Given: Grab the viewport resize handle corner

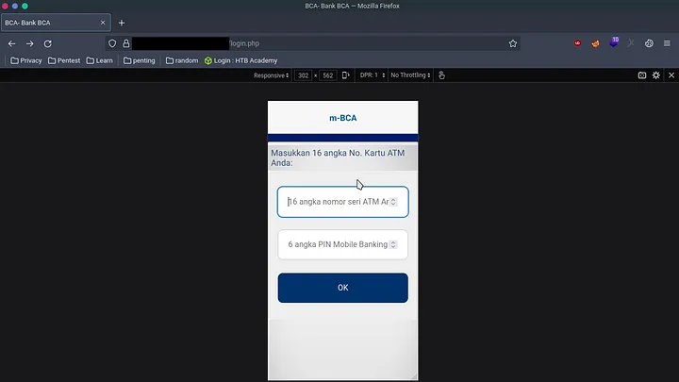Looking at the screenshot, I should click(414, 376).
